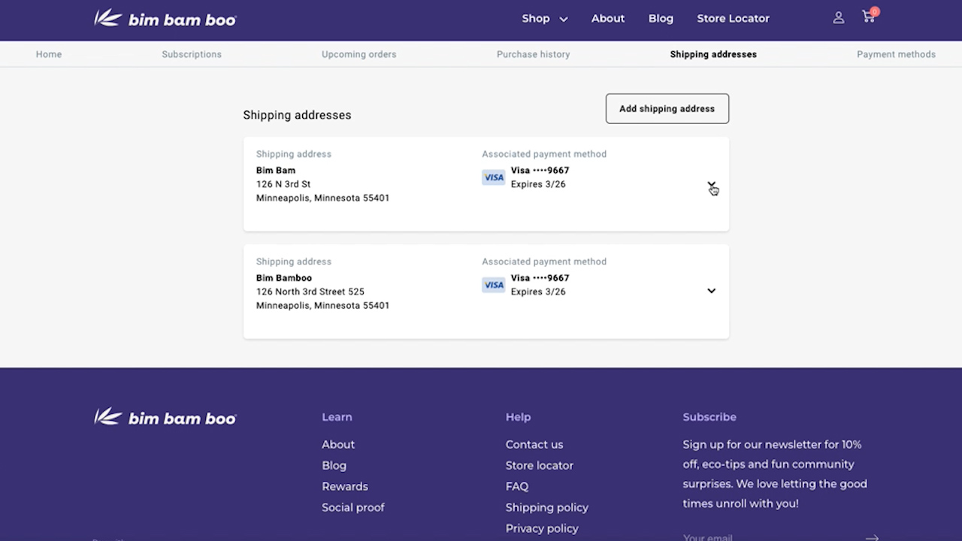Open Blog from the top navigation
Screen dimensions: 962x541
point(661,18)
